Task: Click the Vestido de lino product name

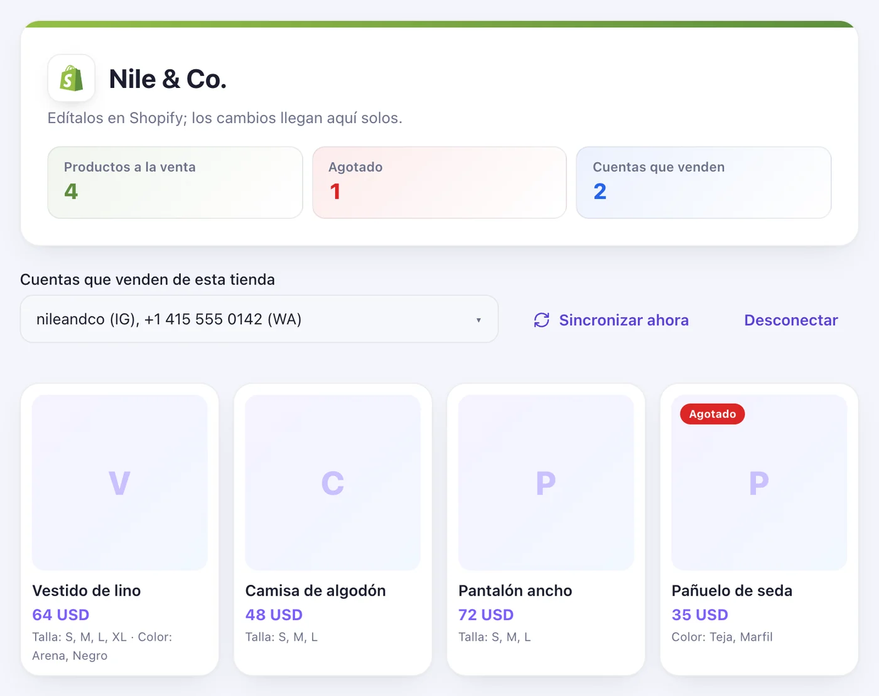Action: point(87,590)
